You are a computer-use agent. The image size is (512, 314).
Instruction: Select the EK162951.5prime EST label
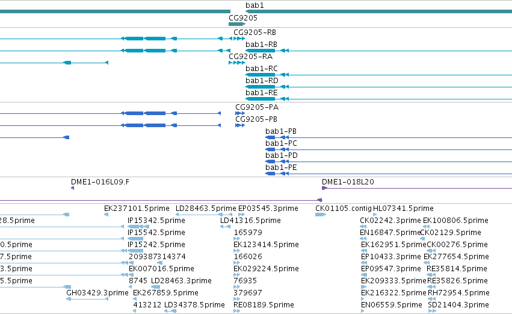393,245
